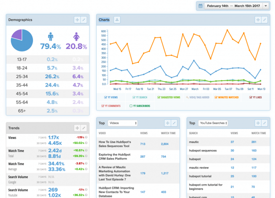Toggle the Suggested Views chart checkbox
The height and width of the screenshot is (198, 275).
[159, 97]
